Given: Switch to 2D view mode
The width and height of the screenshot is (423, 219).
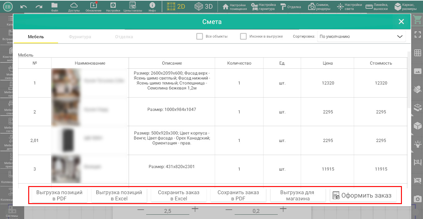Looking at the screenshot, I should click(176, 7).
